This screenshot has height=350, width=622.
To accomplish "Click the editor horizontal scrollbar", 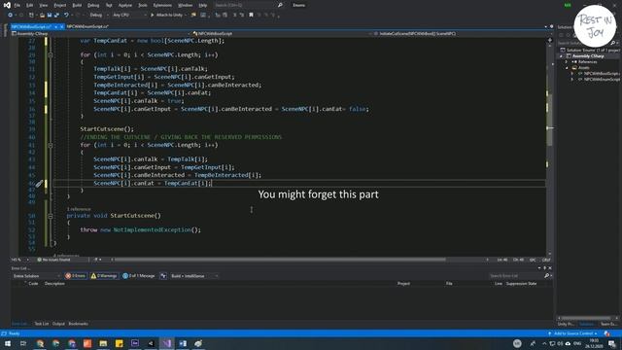I will (280, 260).
